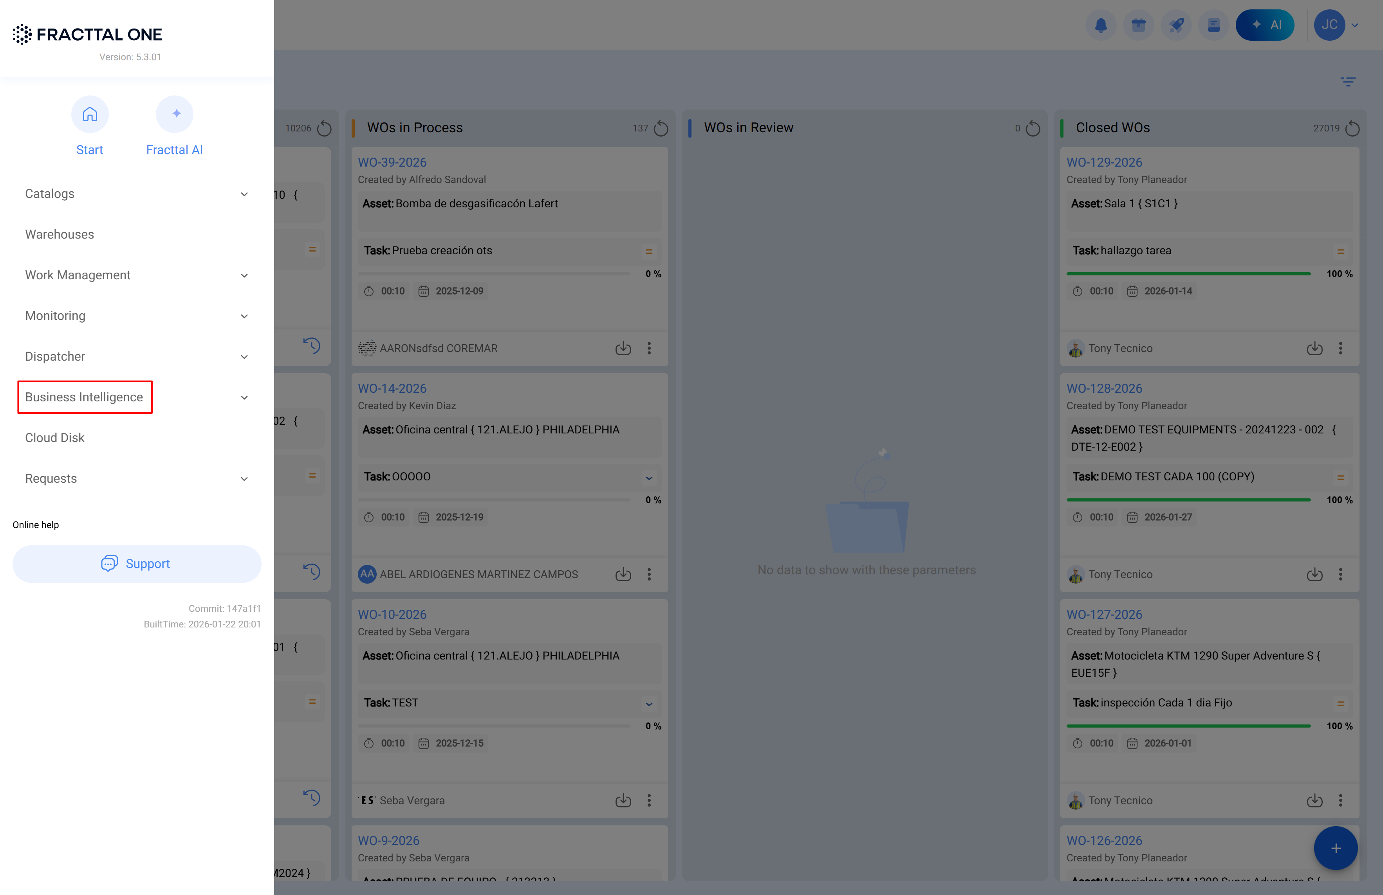Open Fracttal AI sparkle icon
The image size is (1383, 895).
tap(174, 114)
